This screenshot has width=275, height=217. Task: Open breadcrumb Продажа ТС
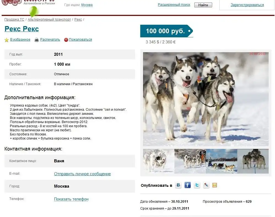tap(14, 20)
